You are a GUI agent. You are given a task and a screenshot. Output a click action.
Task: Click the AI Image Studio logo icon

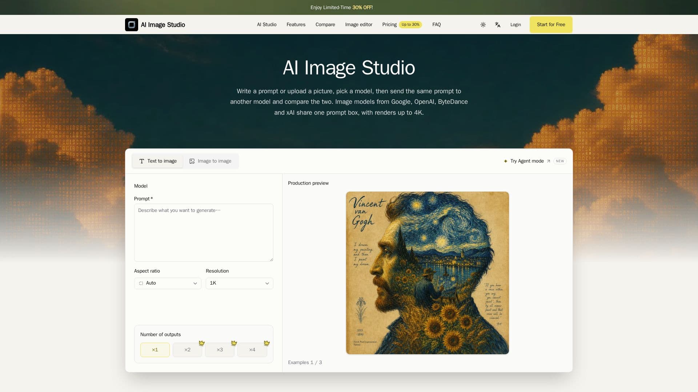tap(131, 25)
